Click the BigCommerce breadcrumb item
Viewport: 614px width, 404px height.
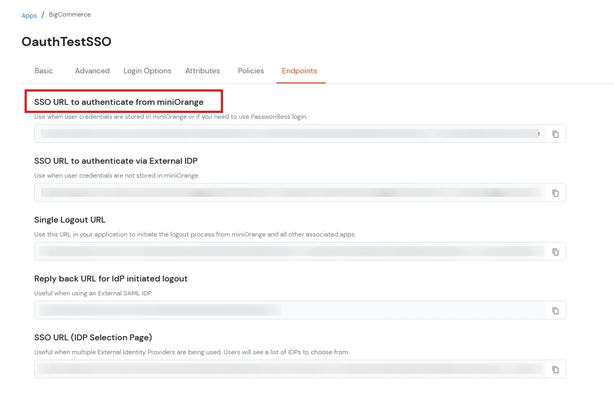coord(70,15)
